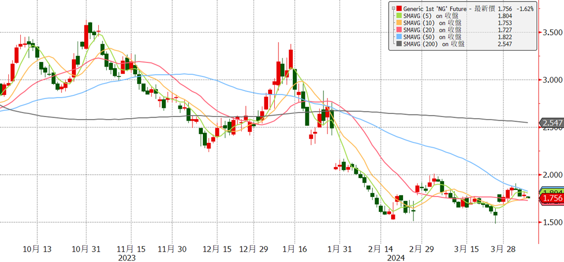Click the 3.000 price axis label
The width and height of the screenshot is (564, 262).
552,79
